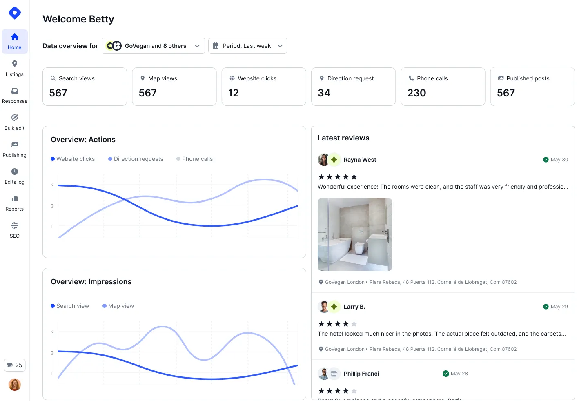Expand the Direction requests legend option

[x=136, y=159]
